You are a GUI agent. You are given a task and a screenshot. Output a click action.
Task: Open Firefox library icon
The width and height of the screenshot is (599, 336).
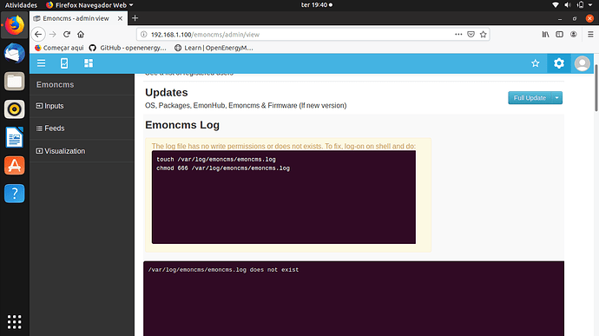click(545, 35)
